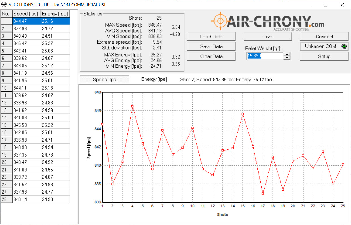The image size is (351, 225).
Task: Increase pellet weight with up arrow
Action: pyautogui.click(x=287, y=54)
